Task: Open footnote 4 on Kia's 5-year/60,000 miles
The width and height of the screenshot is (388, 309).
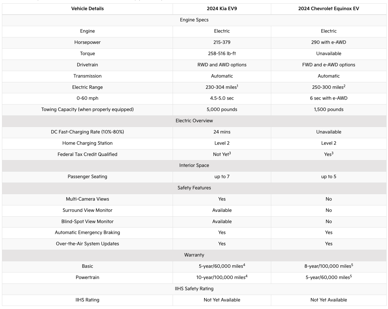Action: click(244, 265)
